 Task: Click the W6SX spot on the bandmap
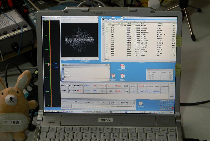tap(56, 67)
